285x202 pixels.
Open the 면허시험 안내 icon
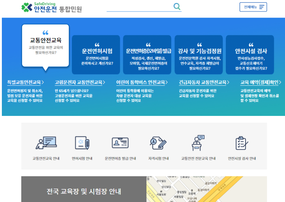82,143
